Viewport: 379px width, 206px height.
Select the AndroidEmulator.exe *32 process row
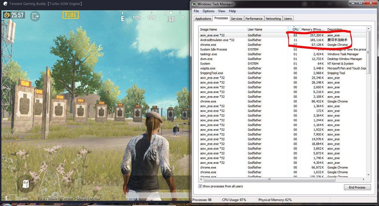pyautogui.click(x=282, y=40)
